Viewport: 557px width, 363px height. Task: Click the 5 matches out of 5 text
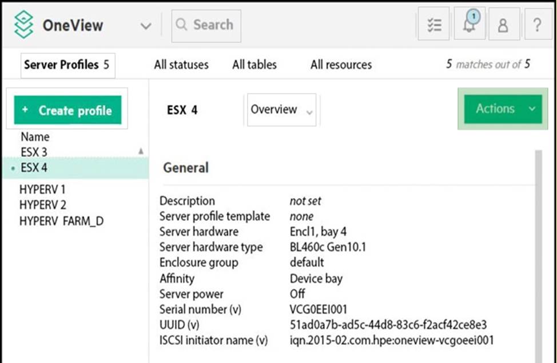[x=488, y=64]
